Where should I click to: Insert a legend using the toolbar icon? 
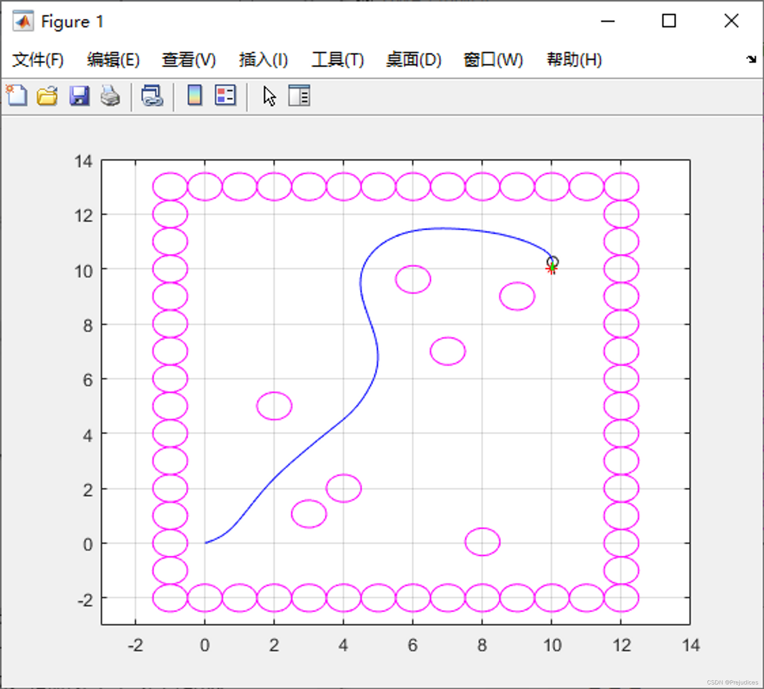225,95
